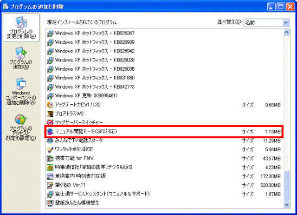Screen dimensions: 297x215
Task: Select the ワンタッチボタン設定 name
Action: click(x=74, y=150)
